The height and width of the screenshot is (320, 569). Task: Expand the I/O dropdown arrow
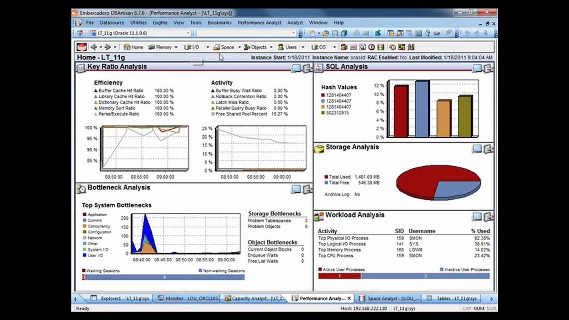(207, 47)
